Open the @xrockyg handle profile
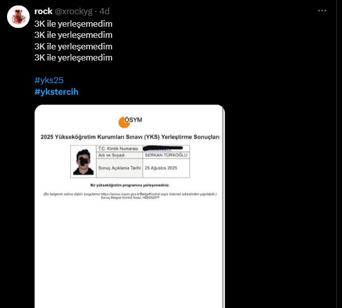Viewport: 342px width, 308px height. 73,12
